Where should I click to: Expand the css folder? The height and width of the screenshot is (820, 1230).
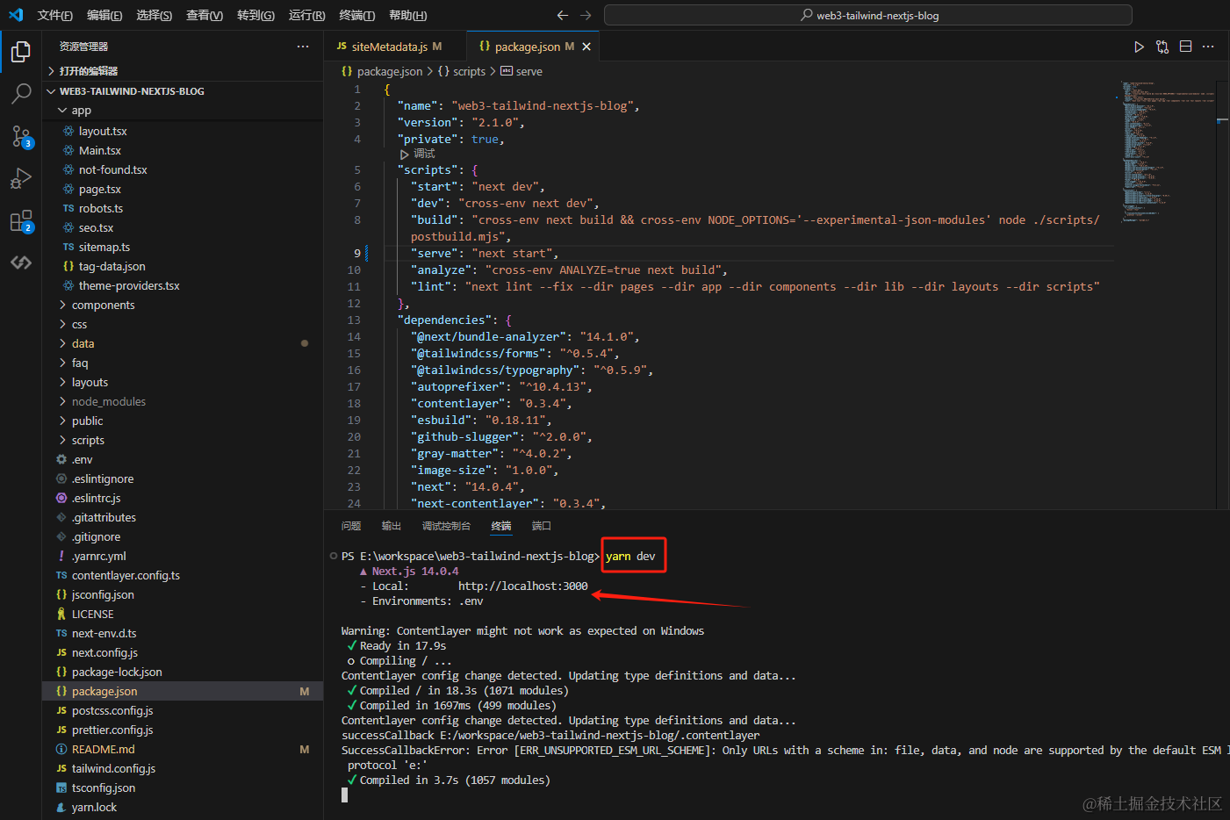(x=183, y=325)
